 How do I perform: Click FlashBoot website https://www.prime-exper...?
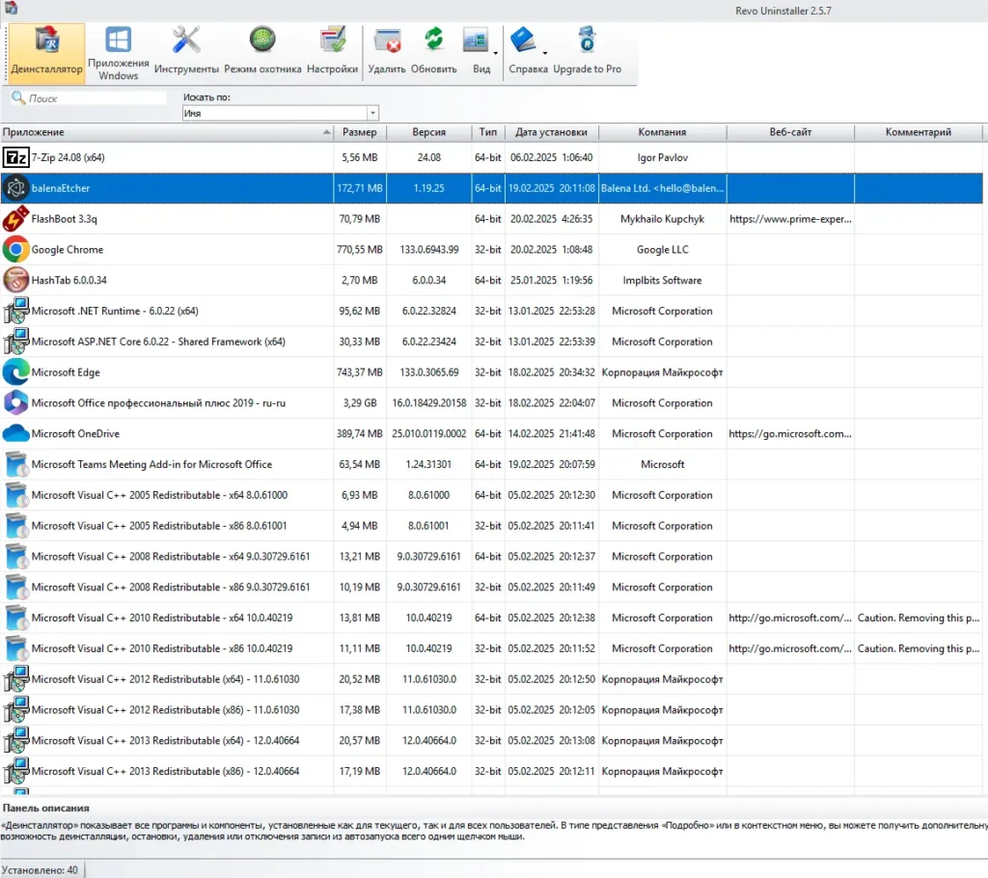pyautogui.click(x=790, y=219)
